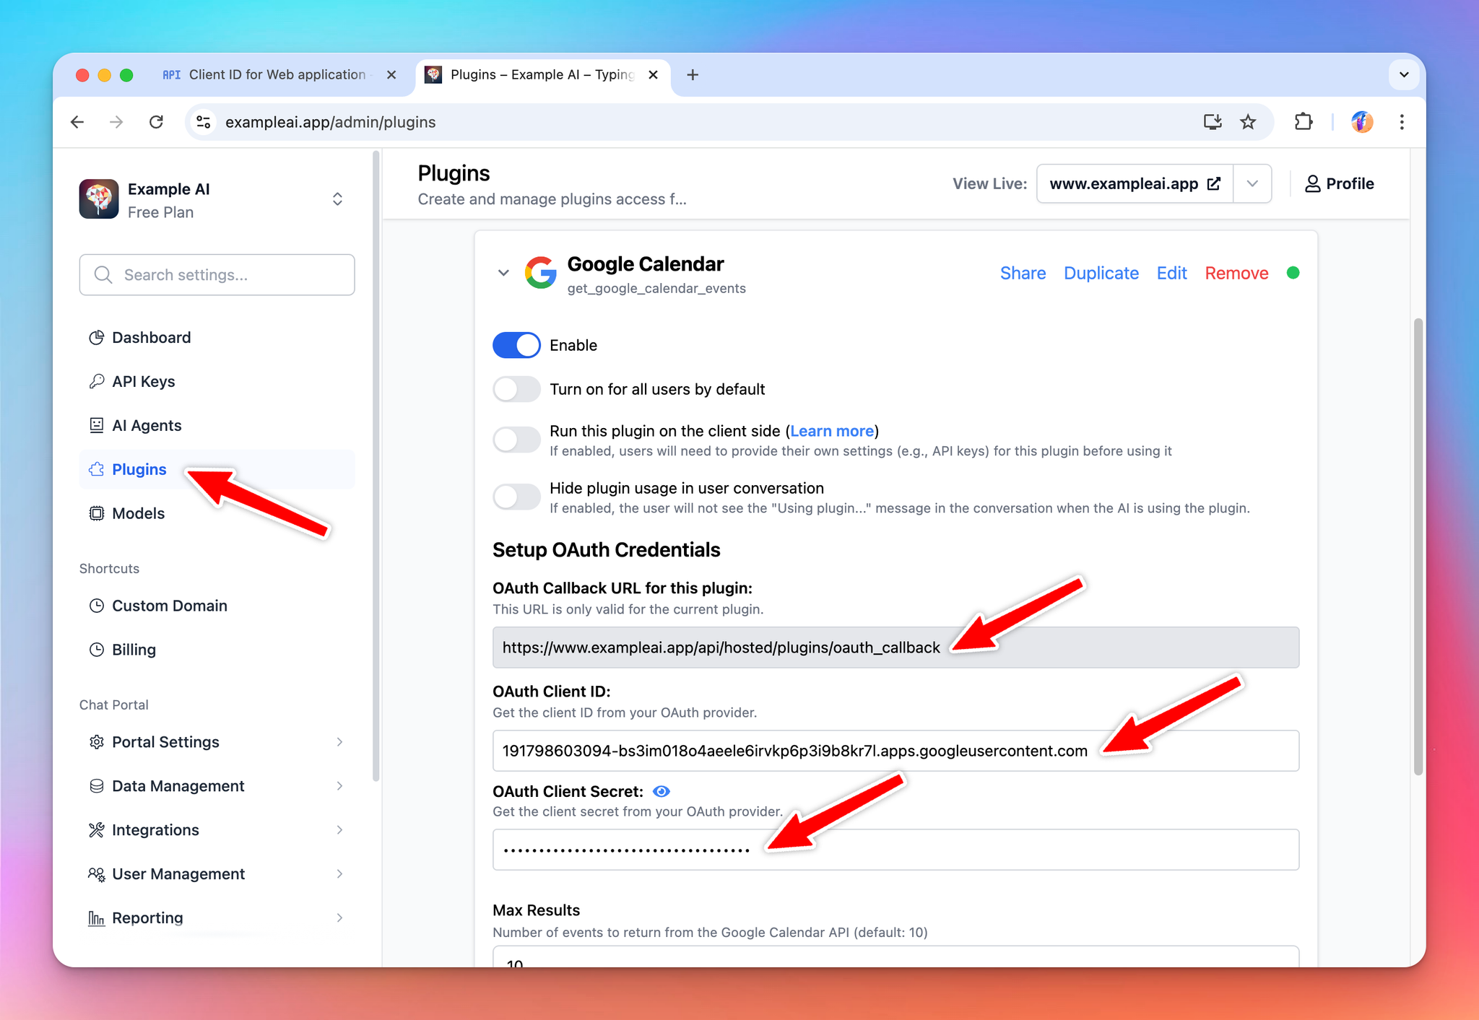Open API Keys in the sidebar
This screenshot has width=1479, height=1020.
tap(217, 381)
